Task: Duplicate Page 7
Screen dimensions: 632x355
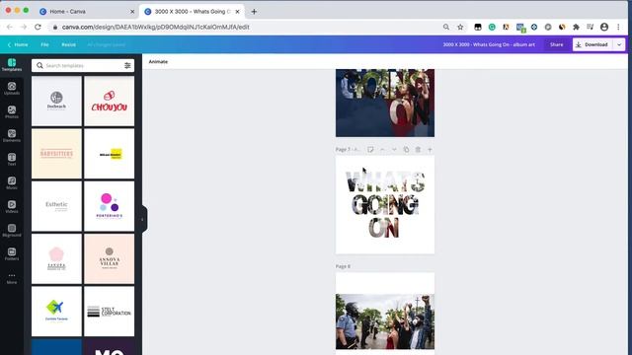Action: (406, 149)
